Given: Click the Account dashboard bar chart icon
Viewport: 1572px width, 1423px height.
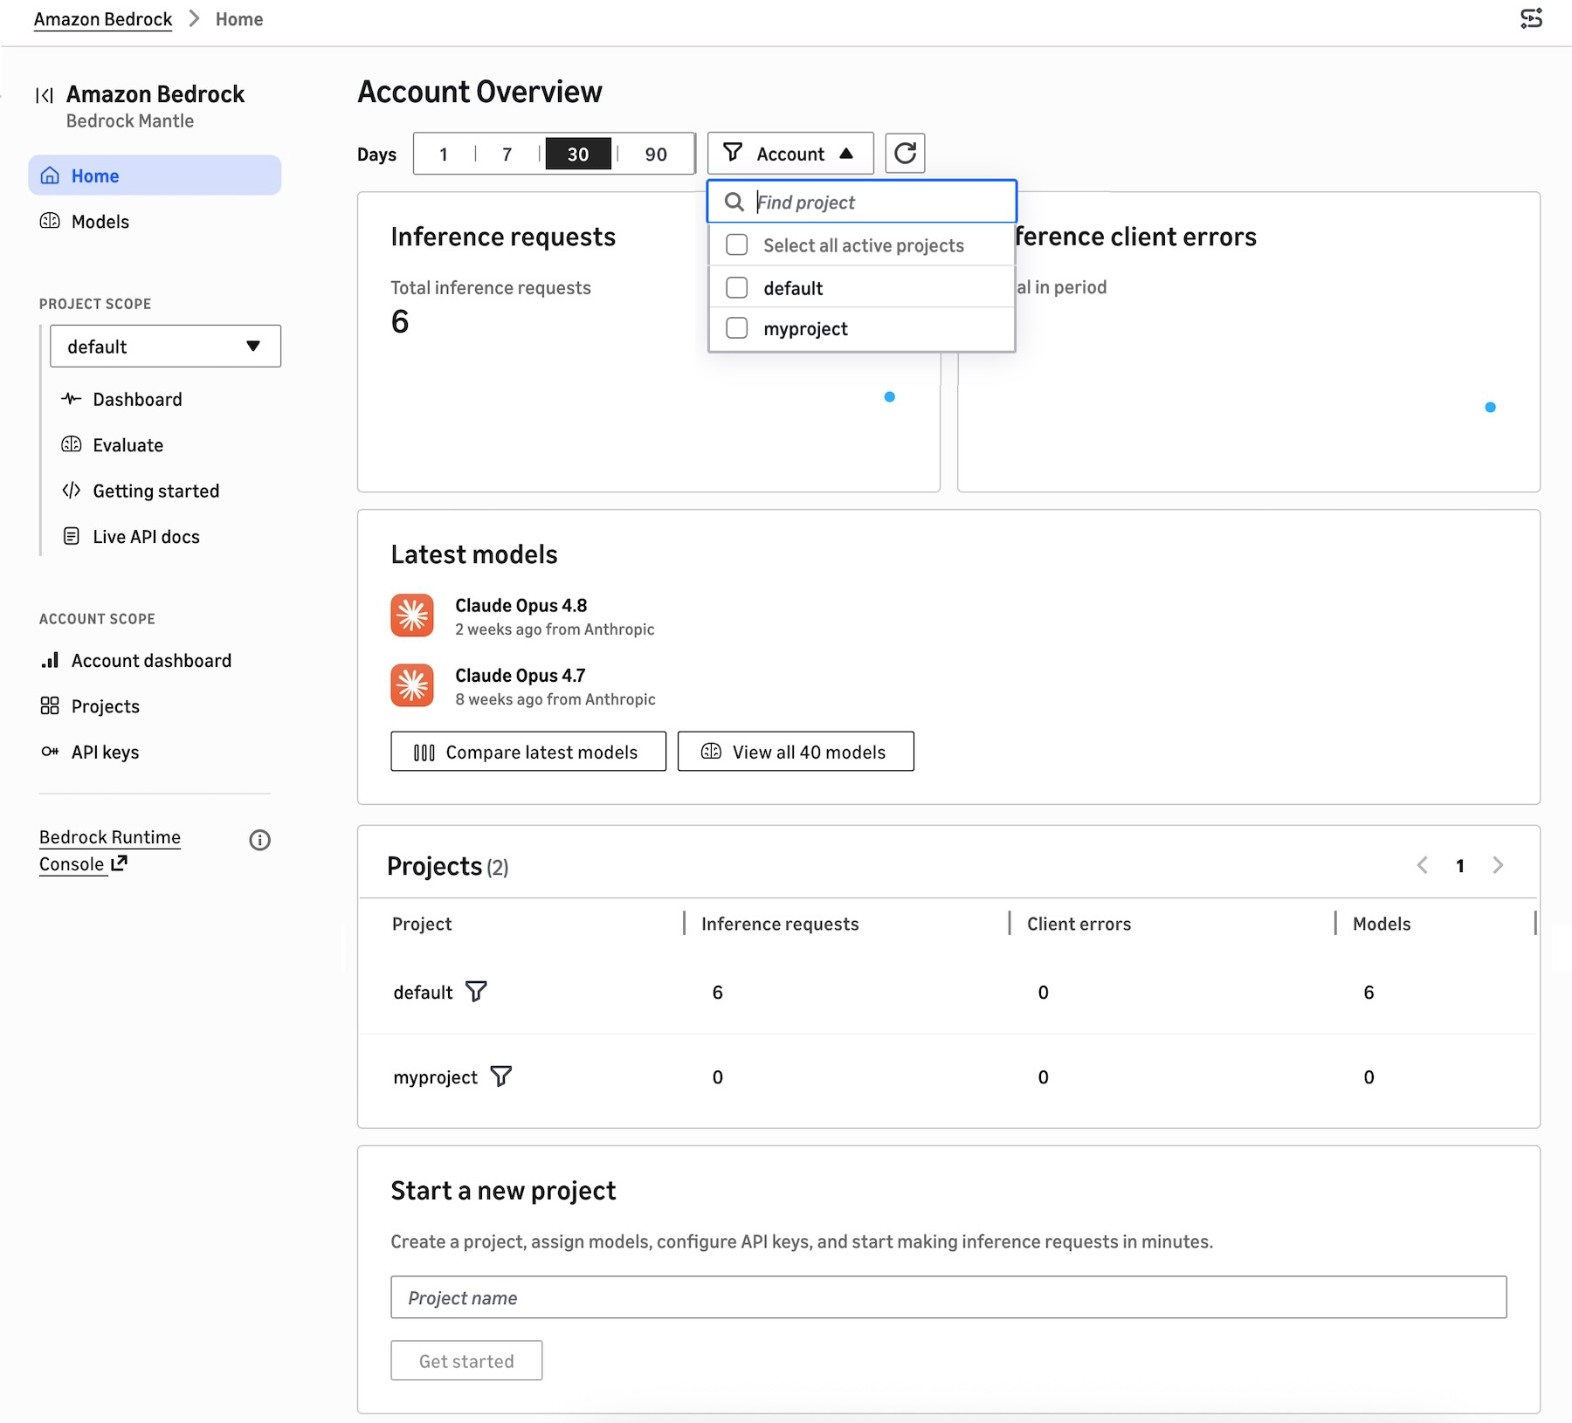Looking at the screenshot, I should [x=51, y=660].
